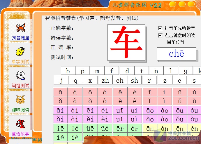Image resolution: width=201 pixels, height=144 pixels.
Task: Click the first yellow title bar button
Action: (x=173, y=4)
